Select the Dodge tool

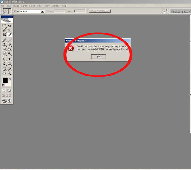point(9,54)
